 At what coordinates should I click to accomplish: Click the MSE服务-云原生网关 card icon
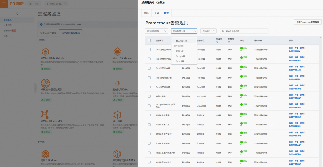[x=45, y=83]
